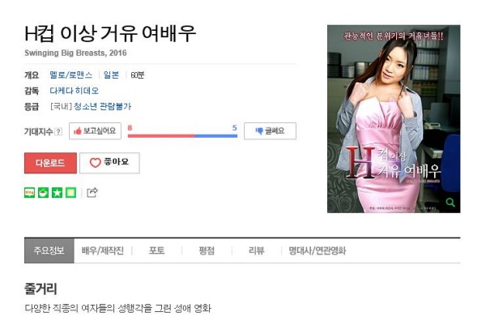Open the 평점 tab
Screen dimensions: 486x325
(x=207, y=250)
